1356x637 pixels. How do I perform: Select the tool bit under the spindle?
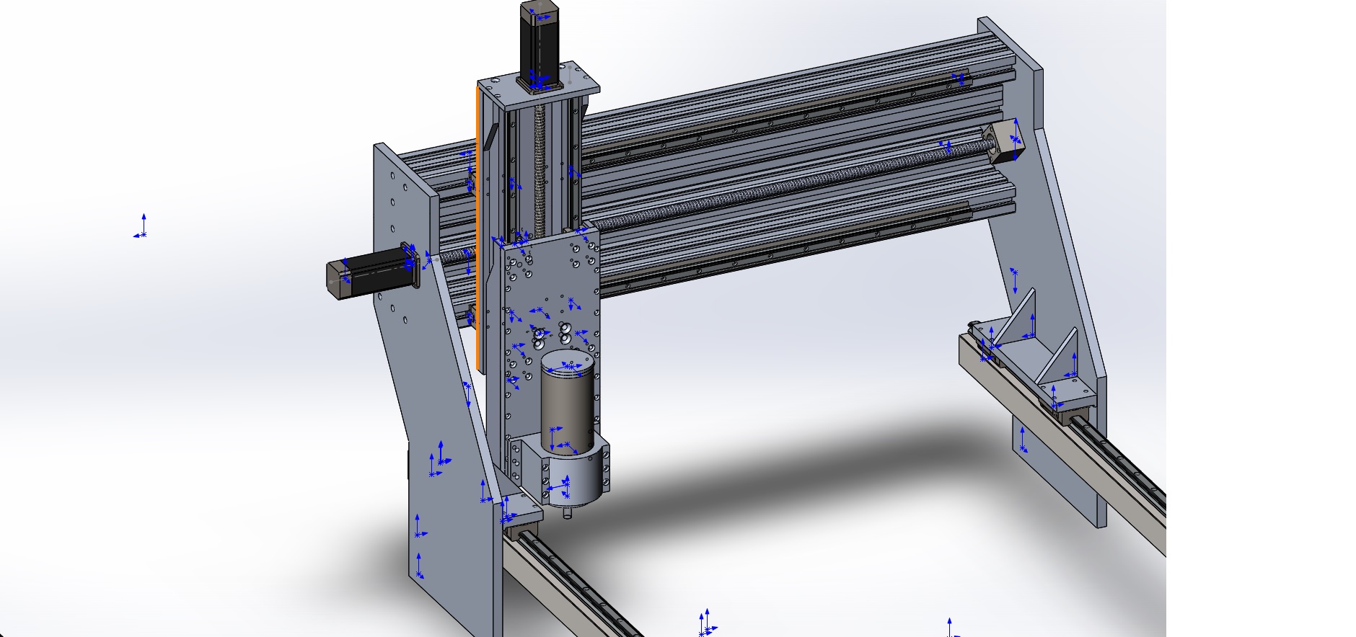pyautogui.click(x=569, y=514)
